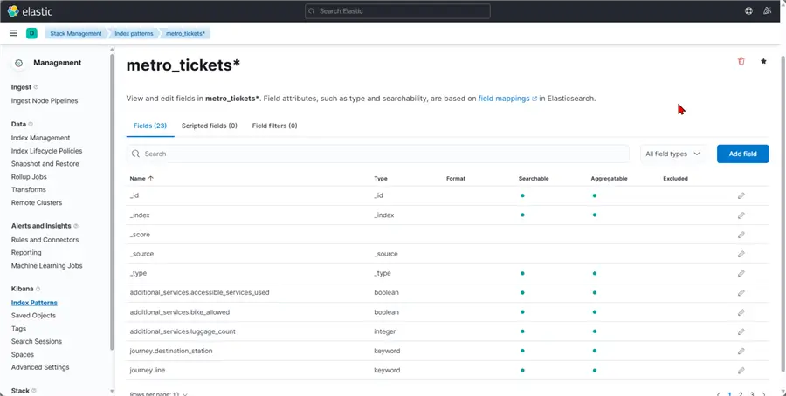Open Remote Clusters

tap(37, 202)
